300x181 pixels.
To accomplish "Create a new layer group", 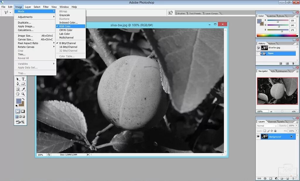I will (x=282, y=178).
